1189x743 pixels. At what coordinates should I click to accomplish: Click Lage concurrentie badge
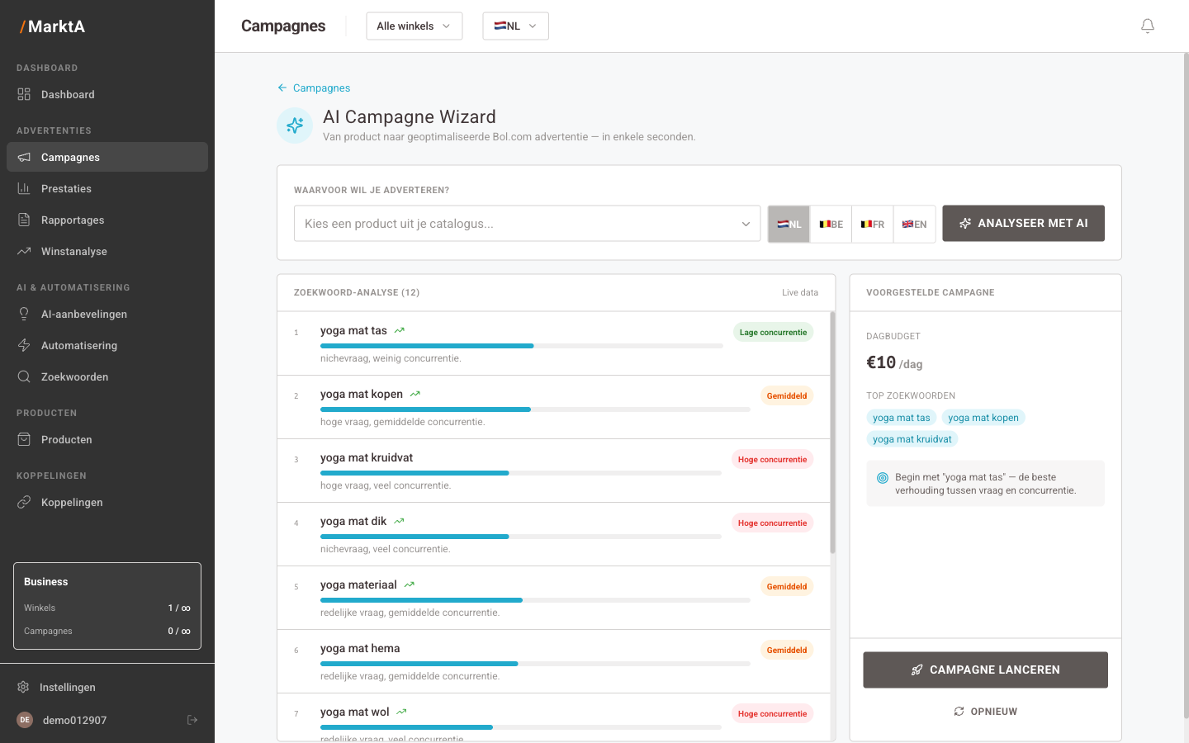tap(773, 332)
